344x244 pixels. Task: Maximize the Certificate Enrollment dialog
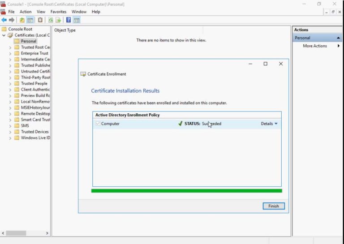[266, 64]
